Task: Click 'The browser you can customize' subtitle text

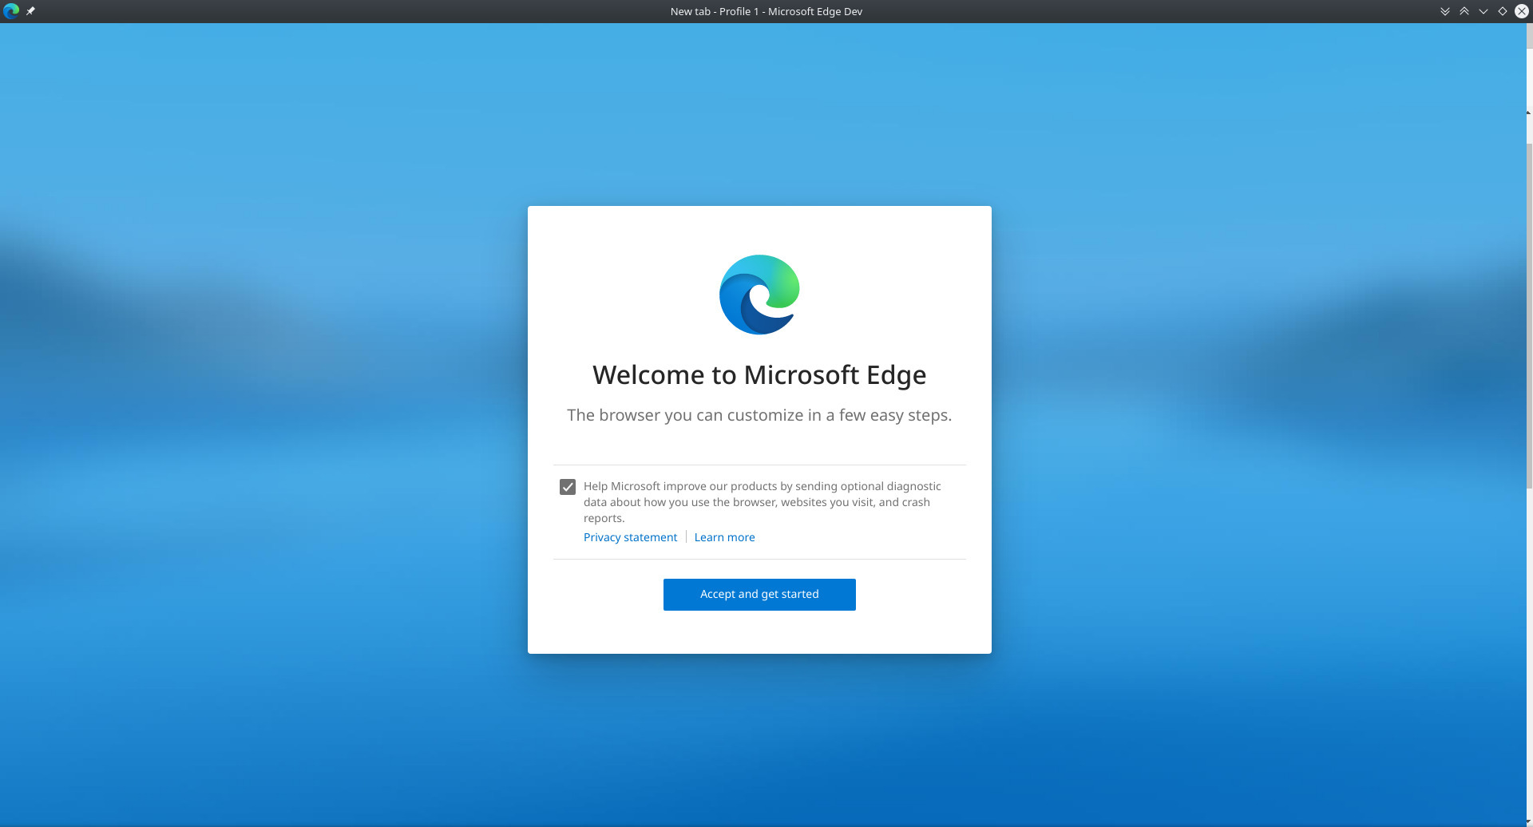Action: tap(759, 415)
